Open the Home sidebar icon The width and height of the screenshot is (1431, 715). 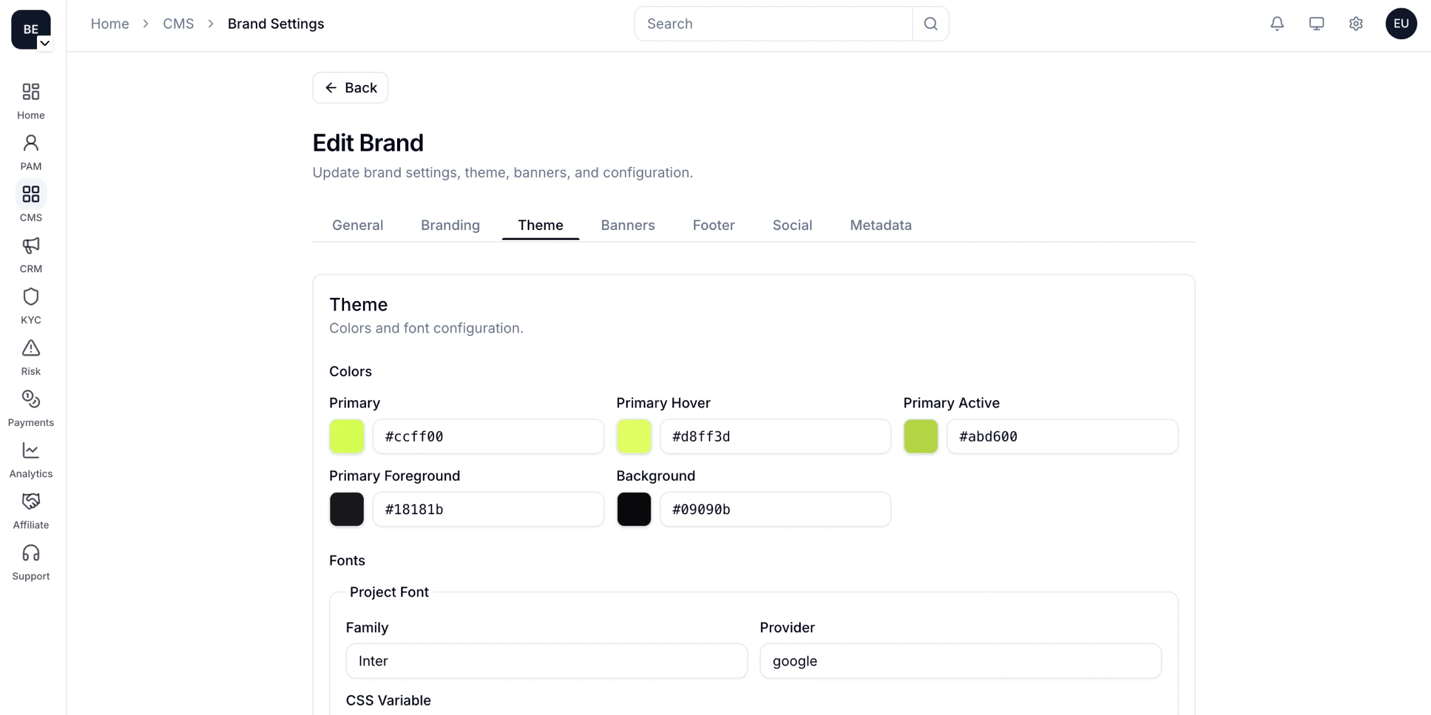[31, 92]
